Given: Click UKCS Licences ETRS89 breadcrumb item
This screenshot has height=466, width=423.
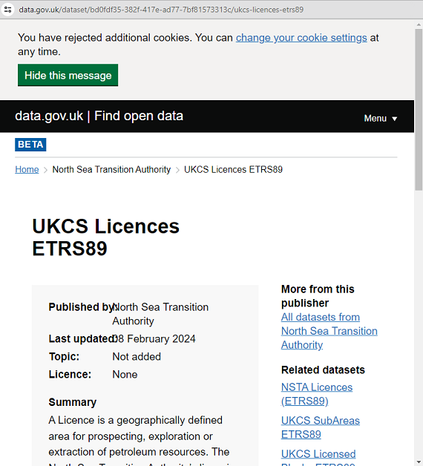Looking at the screenshot, I should tap(233, 169).
